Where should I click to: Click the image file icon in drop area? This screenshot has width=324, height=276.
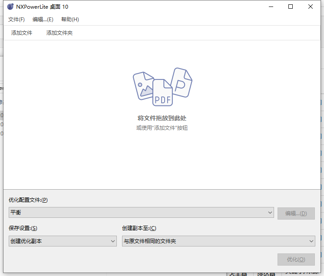[143, 85]
